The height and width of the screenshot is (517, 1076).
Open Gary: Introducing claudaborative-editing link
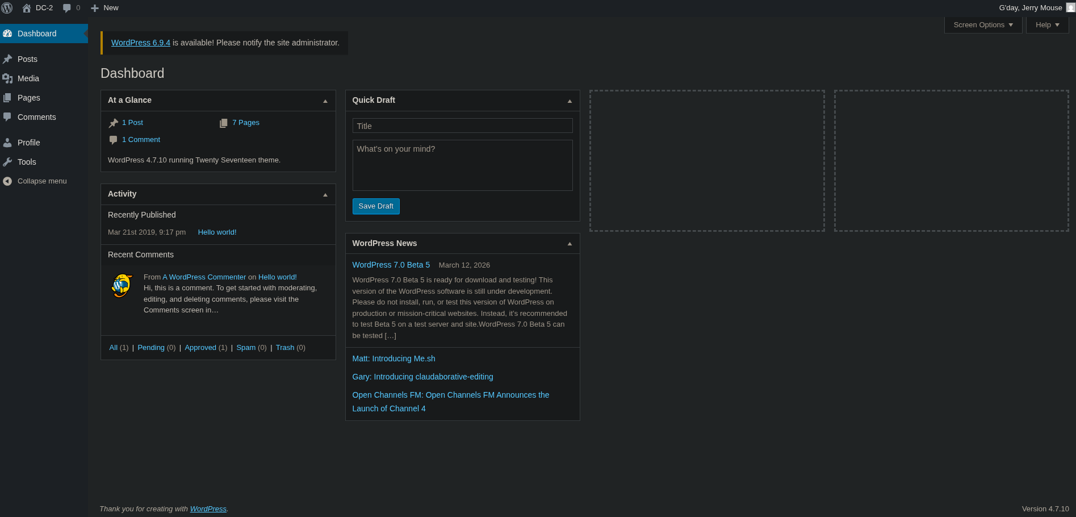pos(423,377)
